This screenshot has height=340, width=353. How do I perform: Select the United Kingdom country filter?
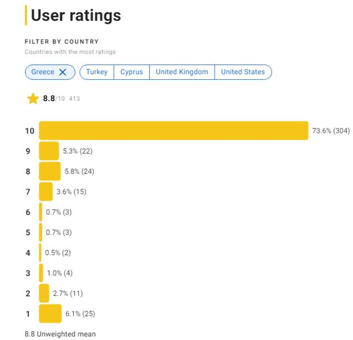(181, 72)
